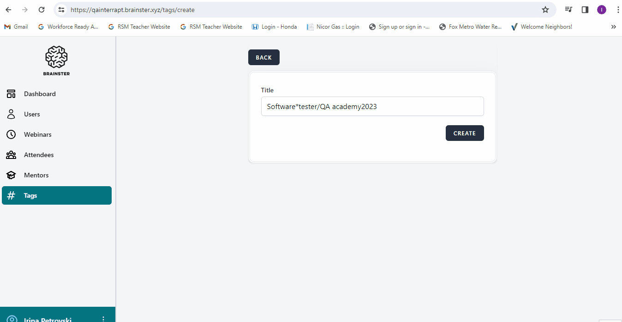622x322 pixels.
Task: Reload the page in browser
Action: pyautogui.click(x=42, y=10)
